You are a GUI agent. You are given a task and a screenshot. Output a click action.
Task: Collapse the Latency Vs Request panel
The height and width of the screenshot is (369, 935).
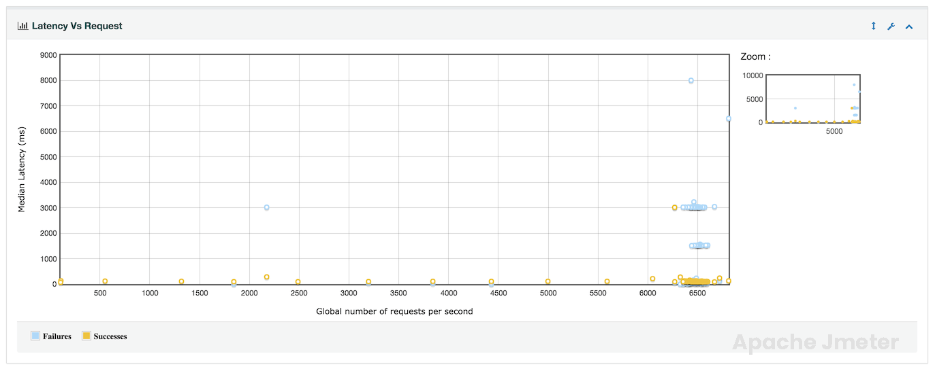[x=908, y=26]
